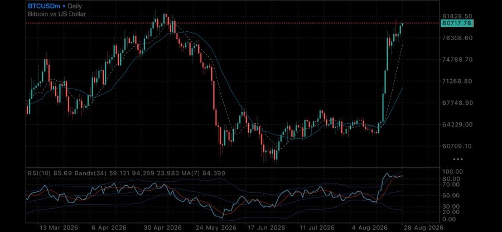Change the Daily timeframe label

75,6
